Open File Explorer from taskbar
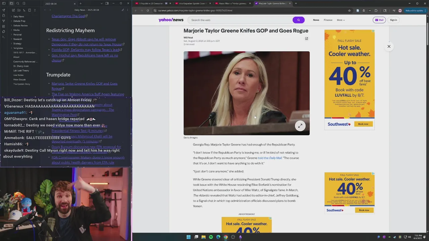This screenshot has height=241, width=429. click(x=203, y=237)
